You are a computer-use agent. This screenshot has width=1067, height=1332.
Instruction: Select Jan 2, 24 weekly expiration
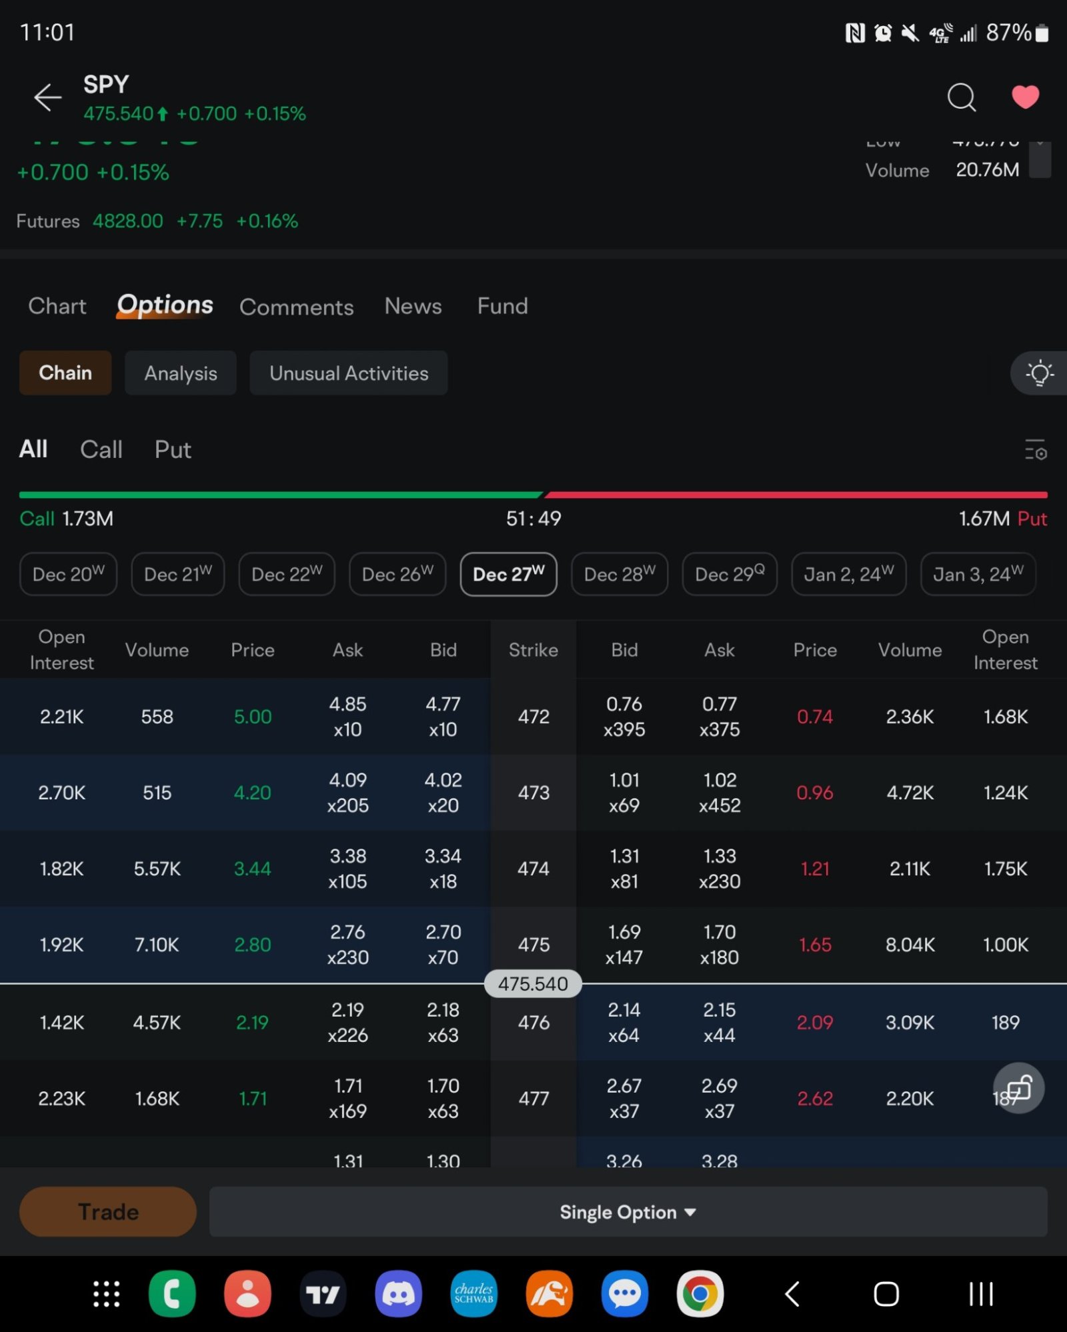click(x=849, y=574)
